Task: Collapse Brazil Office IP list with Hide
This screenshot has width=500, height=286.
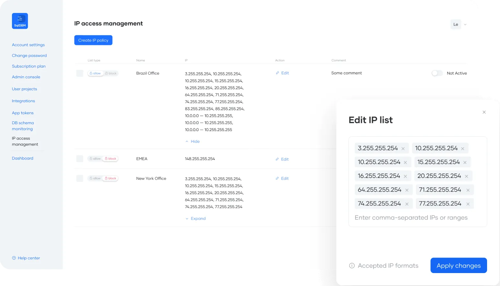Action: 193,141
